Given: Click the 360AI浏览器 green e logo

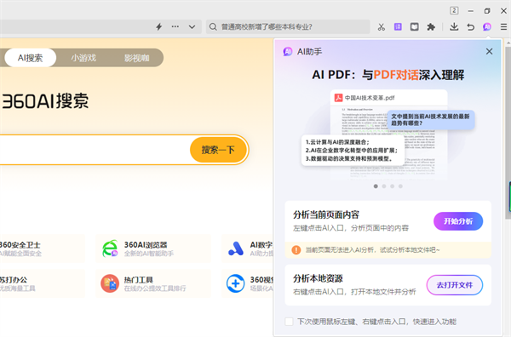Looking at the screenshot, I should 110,248.
